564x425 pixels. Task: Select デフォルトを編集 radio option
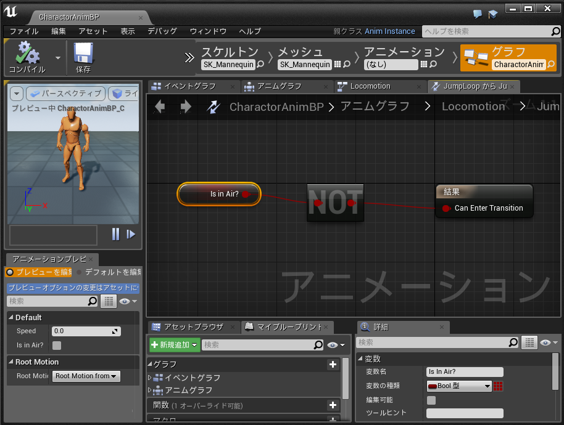109,272
